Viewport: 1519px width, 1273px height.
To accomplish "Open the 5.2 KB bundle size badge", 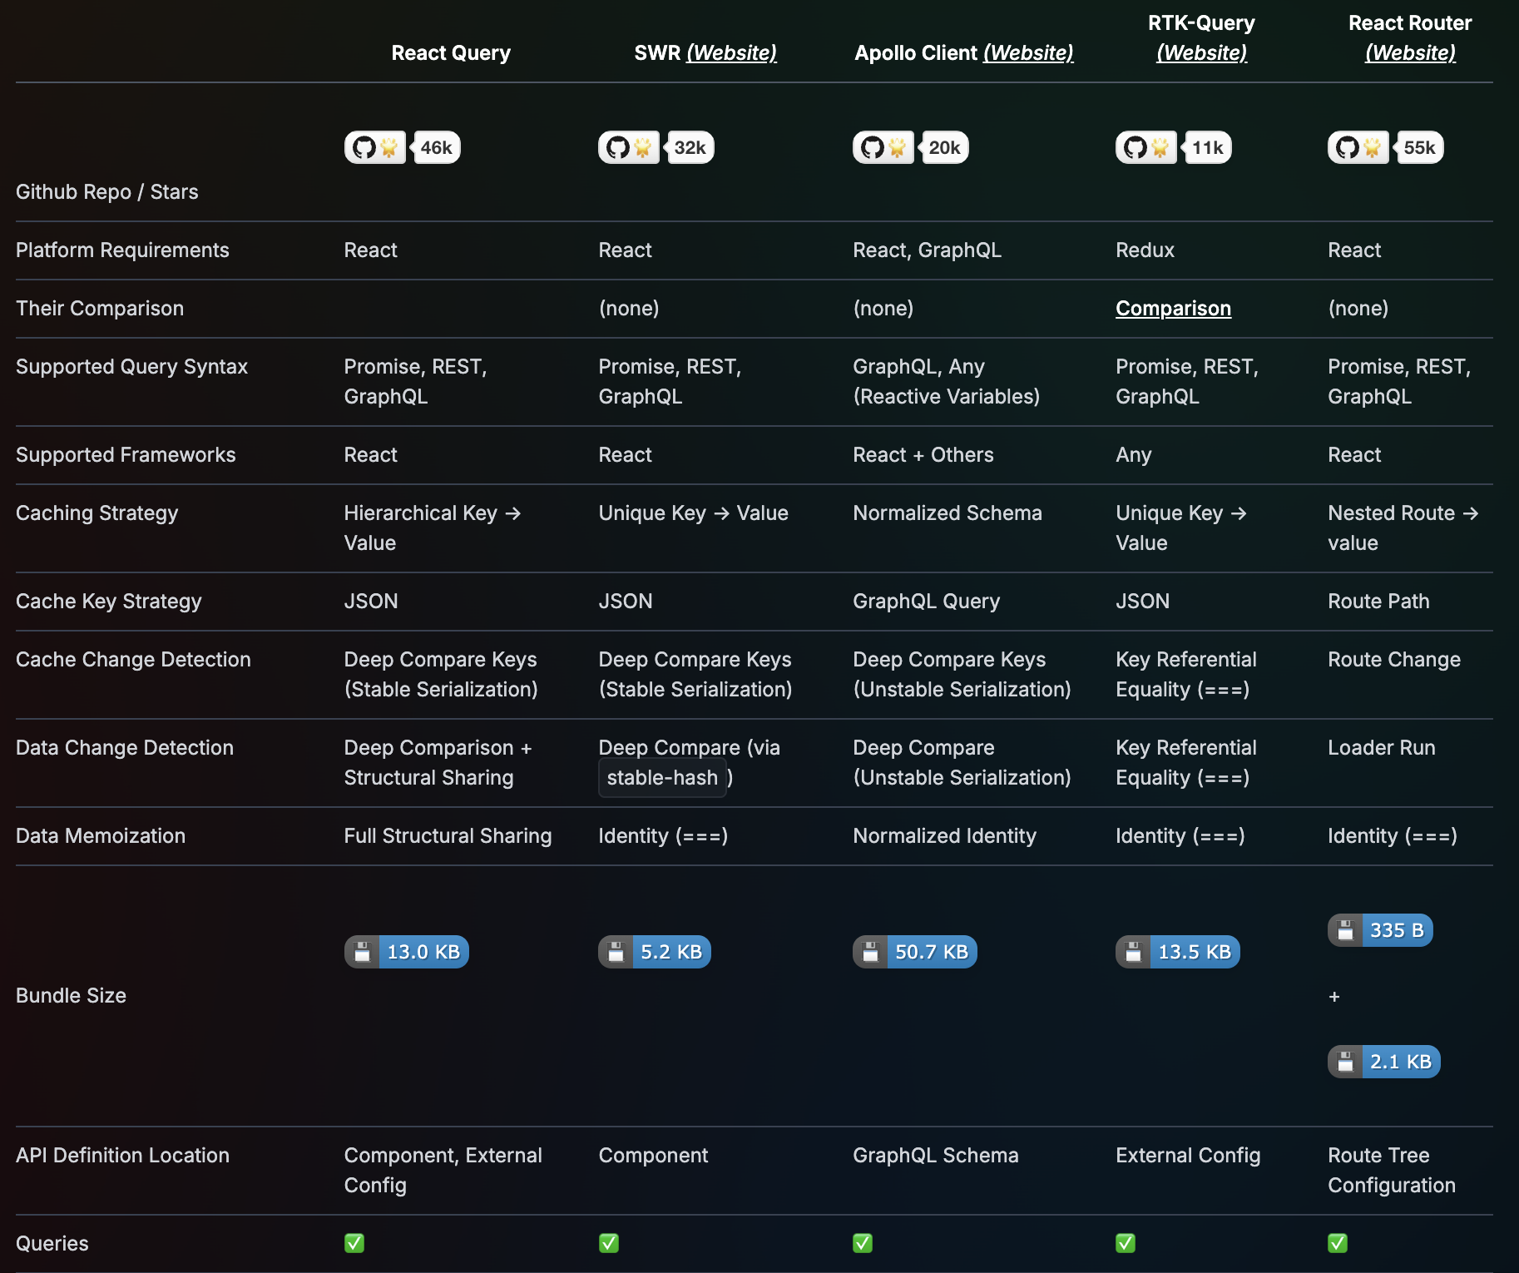I will coord(655,952).
